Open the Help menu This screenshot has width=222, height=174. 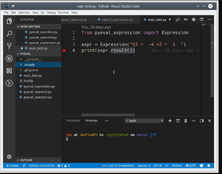(74, 13)
